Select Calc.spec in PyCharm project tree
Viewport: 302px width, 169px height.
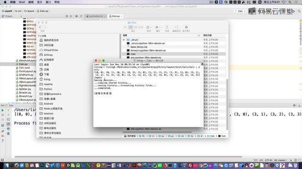pyautogui.click(x=23, y=68)
